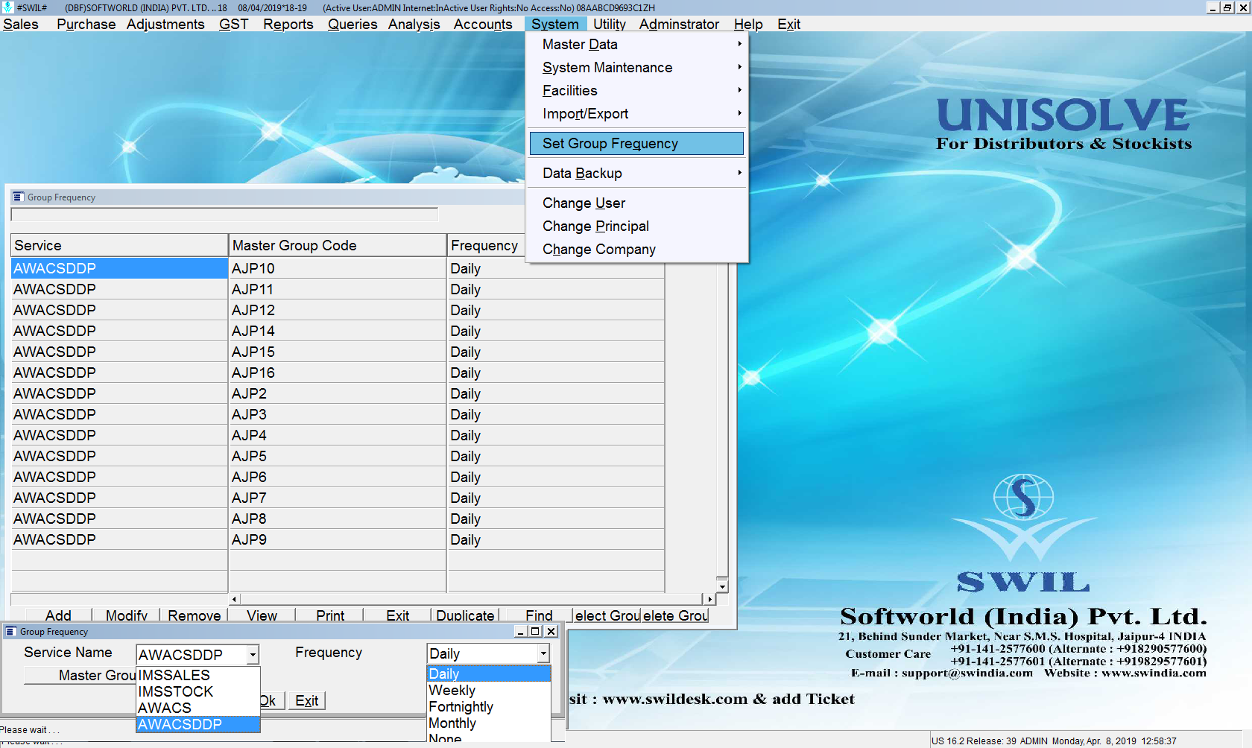Click the Master Group Code column header

(337, 245)
